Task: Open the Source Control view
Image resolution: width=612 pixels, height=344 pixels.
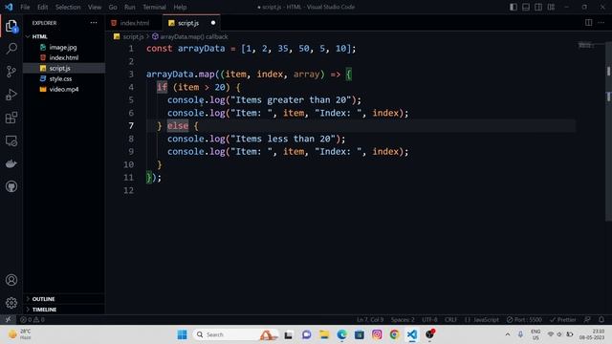Action: coord(11,72)
